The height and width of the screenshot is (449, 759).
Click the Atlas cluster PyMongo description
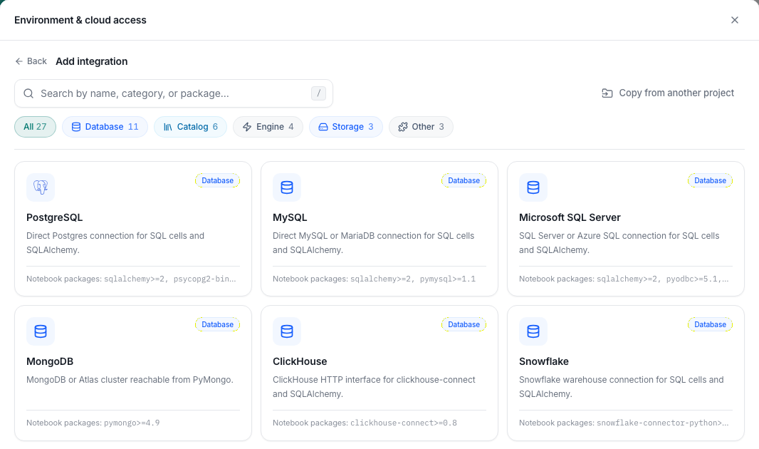coord(130,380)
